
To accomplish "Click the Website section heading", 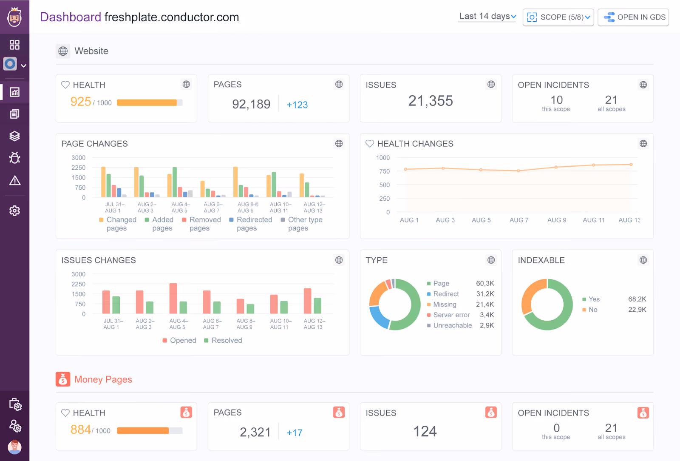I will (x=91, y=51).
